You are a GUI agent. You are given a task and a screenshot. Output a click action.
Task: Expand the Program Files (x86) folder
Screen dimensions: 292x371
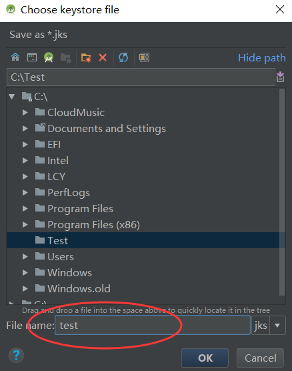[25, 225]
